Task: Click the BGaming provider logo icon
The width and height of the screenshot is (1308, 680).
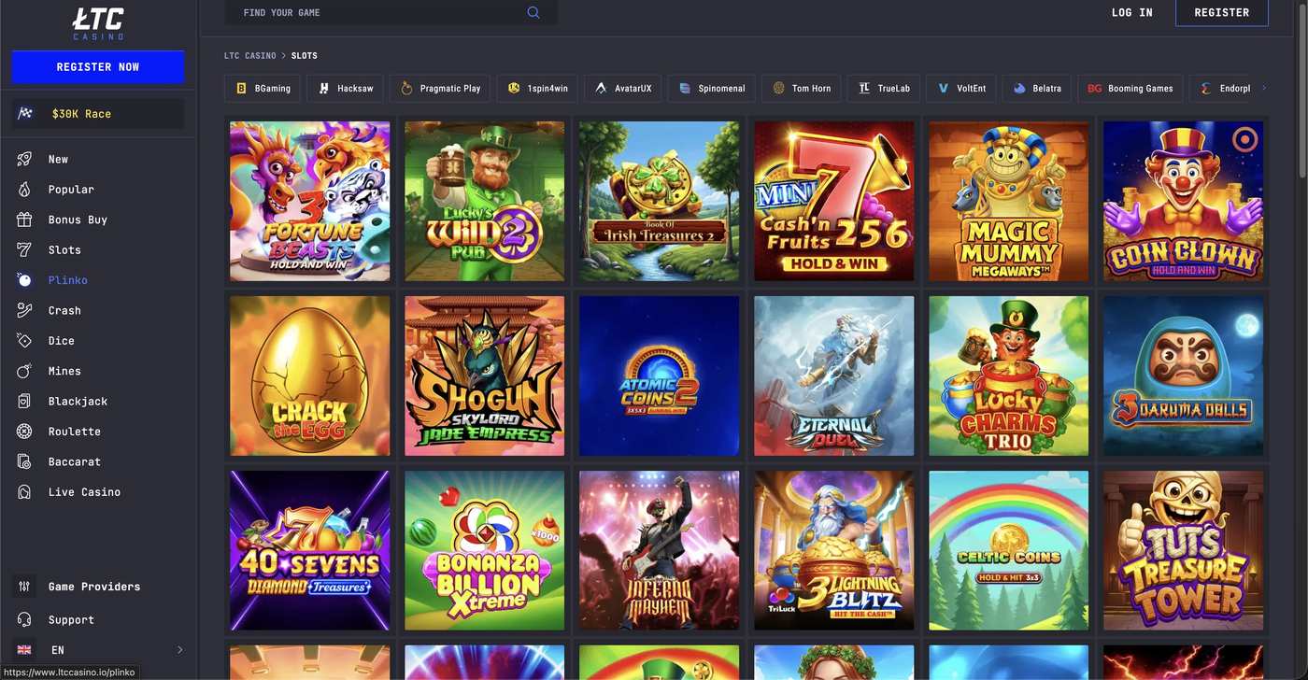Action: tap(241, 89)
